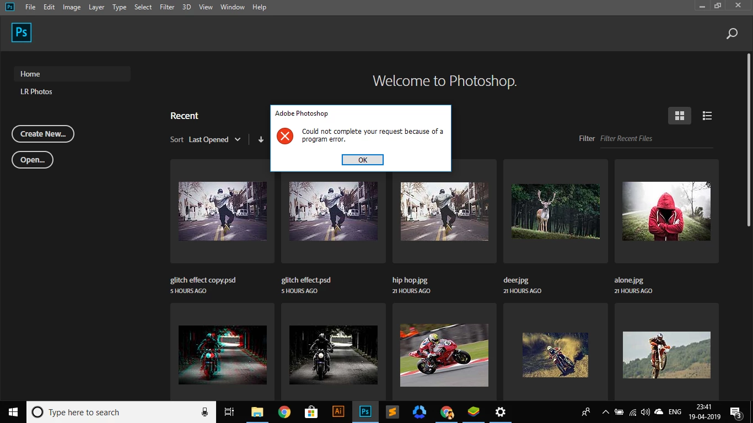Click the red error icon in dialog
This screenshot has width=753, height=423.
285,135
